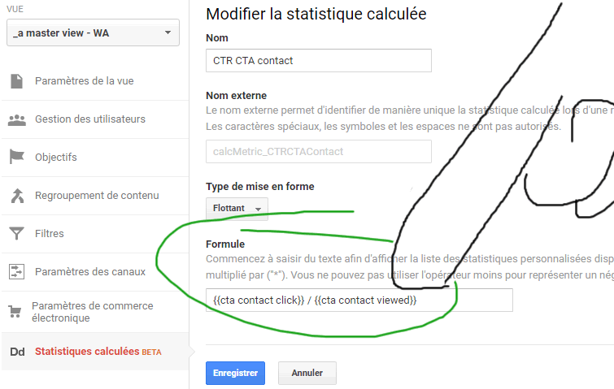Click the e-commerce shopping cart icon

tap(15, 311)
